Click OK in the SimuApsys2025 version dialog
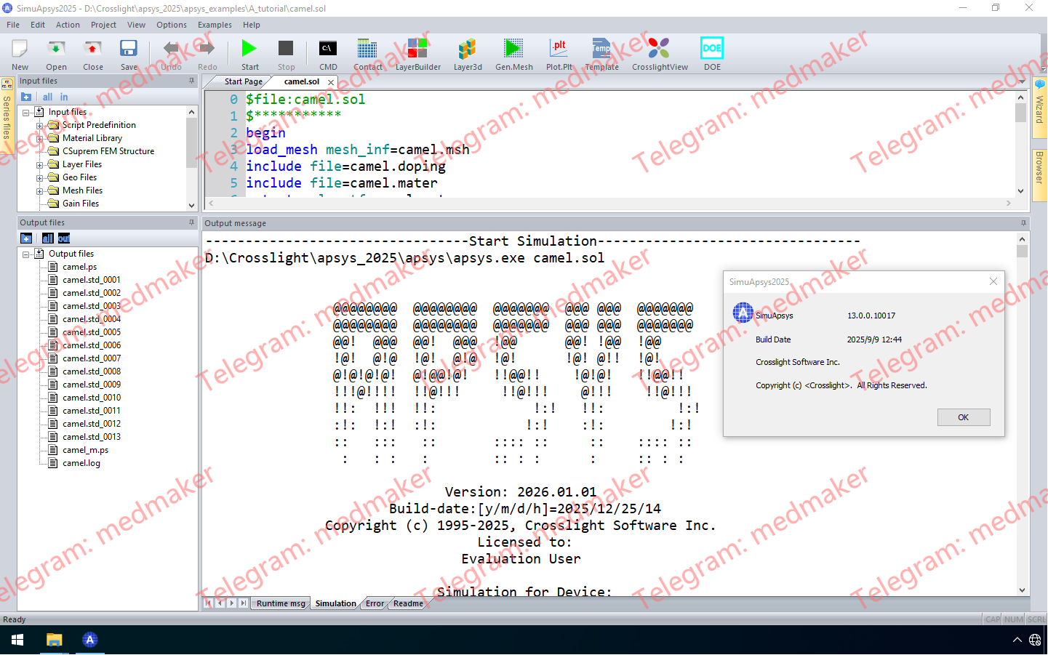 click(963, 417)
